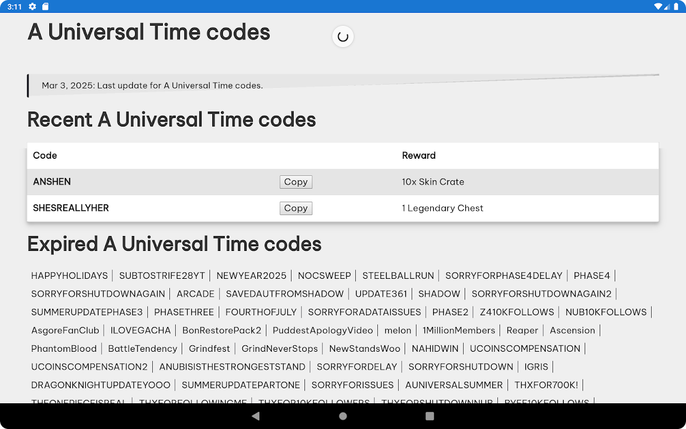Tap expired code SORRYFORPHASE4DELAY
Screen dimensions: 686x429
coord(504,276)
